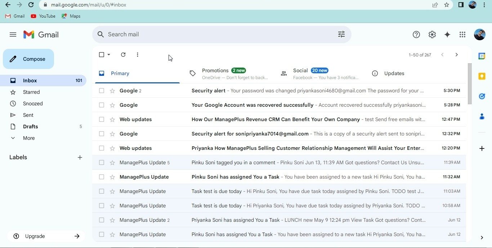Open the 'Security alert for sonipriyanka7014@gmail.com' email
Screen dimensions: 492x248
[279, 134]
